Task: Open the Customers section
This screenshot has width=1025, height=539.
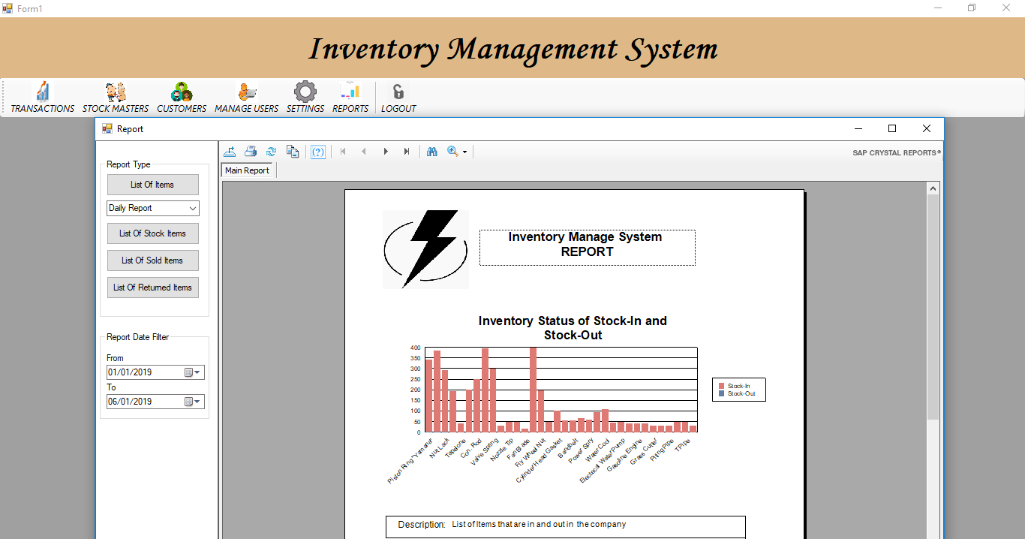Action: click(182, 98)
